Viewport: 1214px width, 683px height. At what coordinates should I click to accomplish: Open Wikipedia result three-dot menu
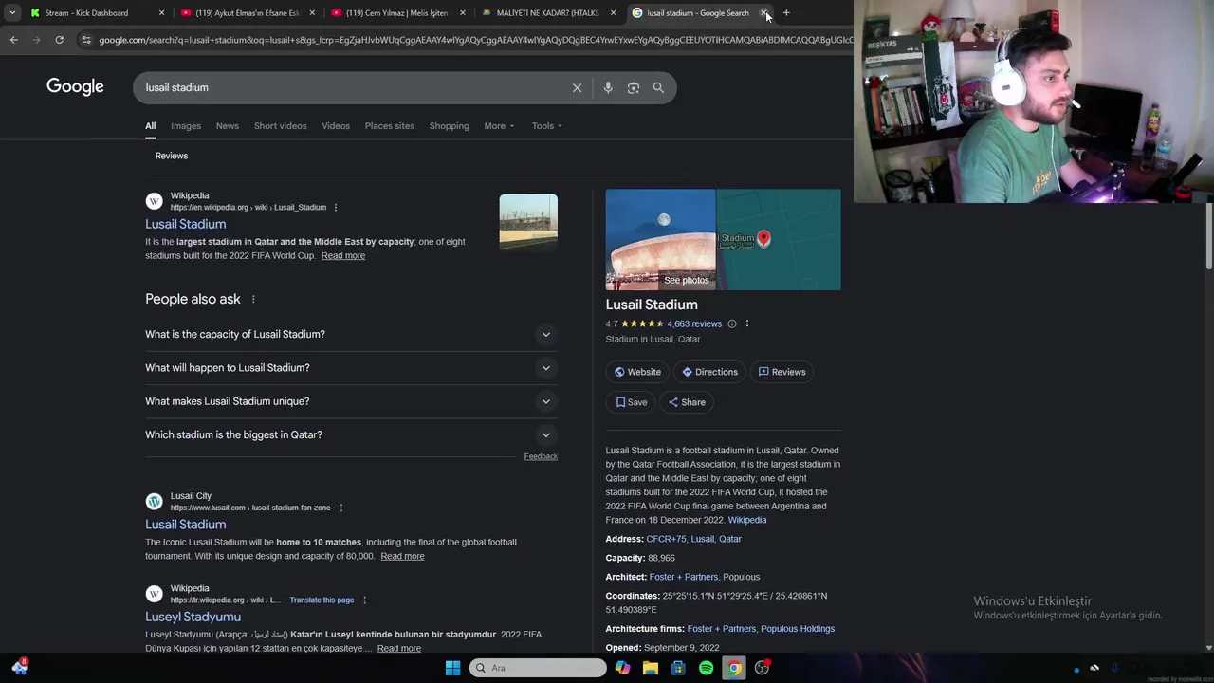coord(336,207)
